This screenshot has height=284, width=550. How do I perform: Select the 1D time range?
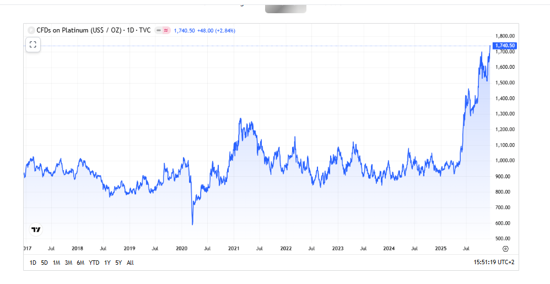[x=33, y=263]
